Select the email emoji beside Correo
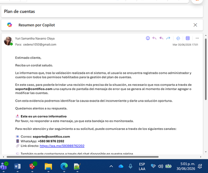Screen dimensions: 208x173 click(x=17, y=136)
